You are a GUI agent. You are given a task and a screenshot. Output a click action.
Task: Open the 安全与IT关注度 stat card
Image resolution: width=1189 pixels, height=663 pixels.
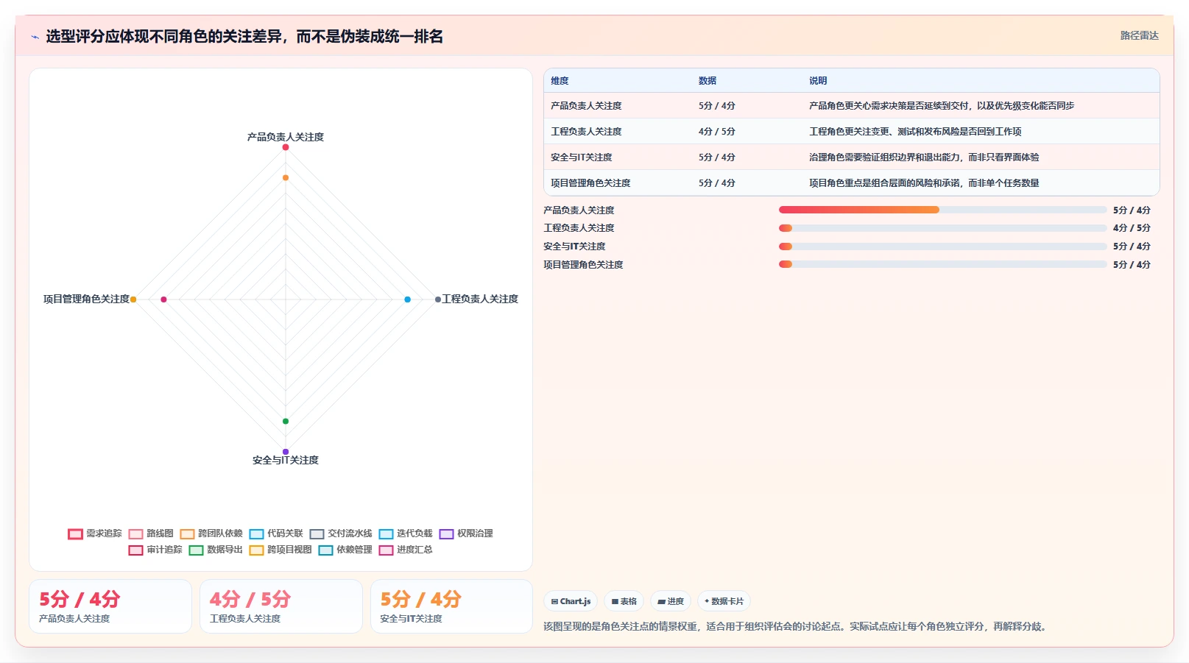[451, 606]
